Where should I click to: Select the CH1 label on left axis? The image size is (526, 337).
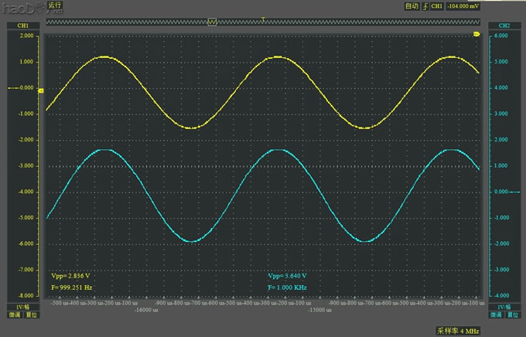pyautogui.click(x=22, y=26)
